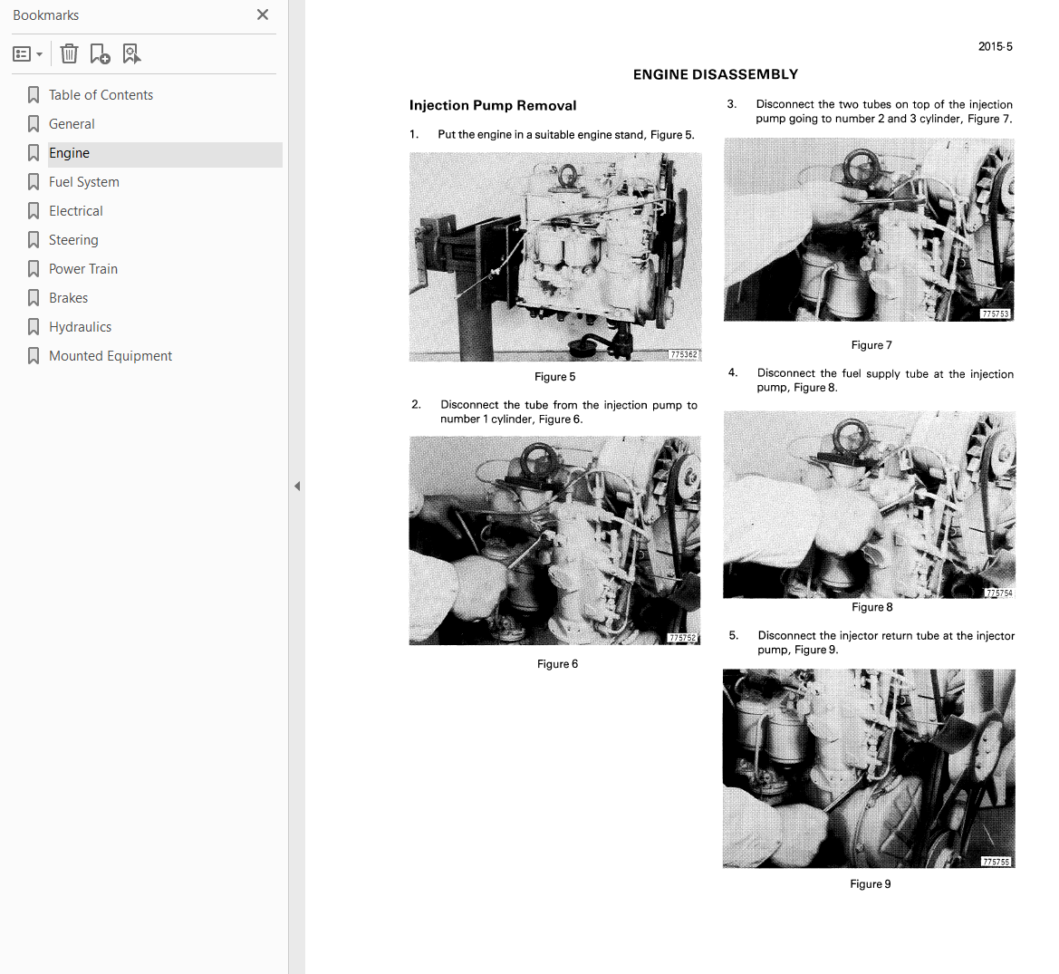The image size is (1059, 974).
Task: Click the page number 2015-5
Action: (x=995, y=46)
